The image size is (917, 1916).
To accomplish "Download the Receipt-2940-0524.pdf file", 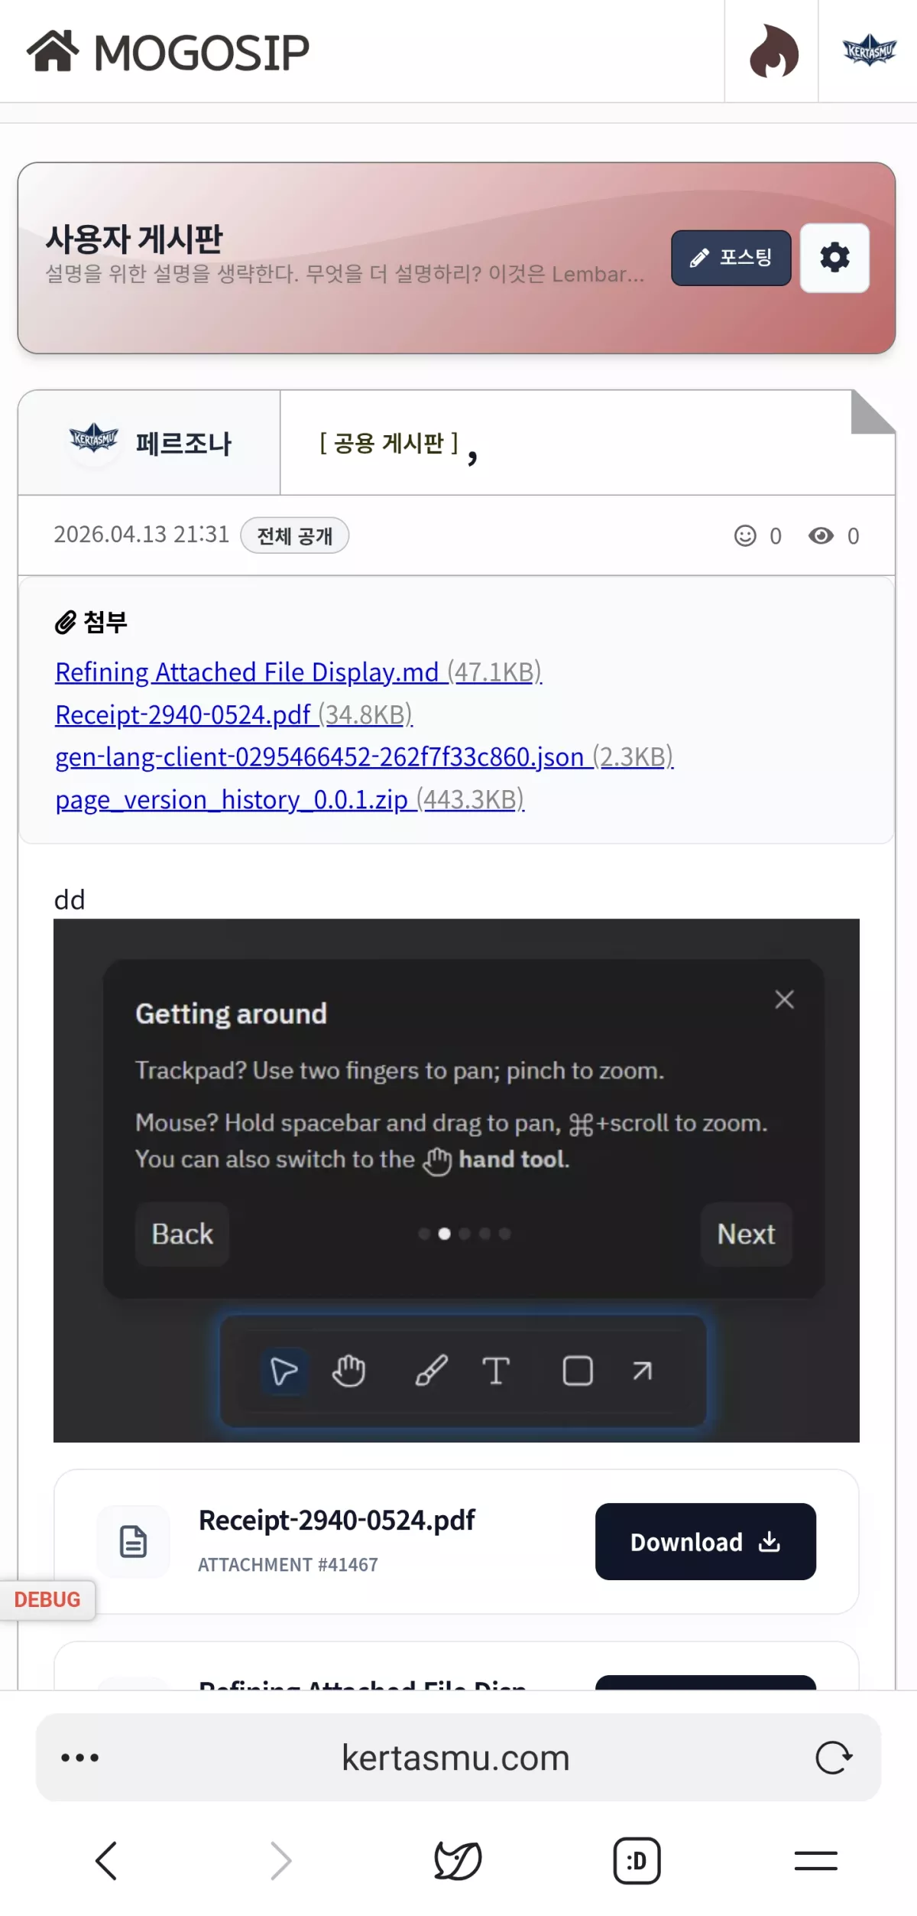I will 705,1541.
